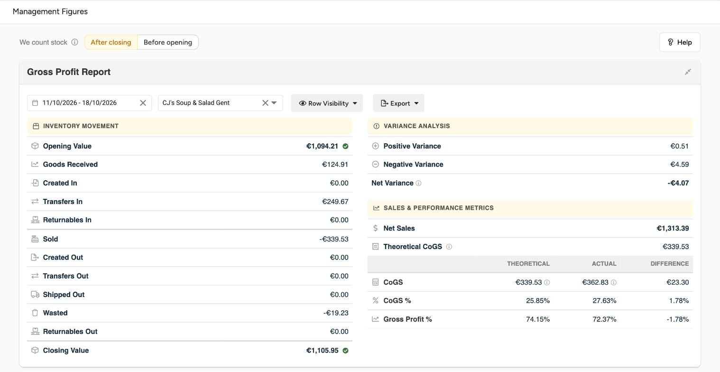Click the Wasted amount -€19.23

[x=336, y=313]
